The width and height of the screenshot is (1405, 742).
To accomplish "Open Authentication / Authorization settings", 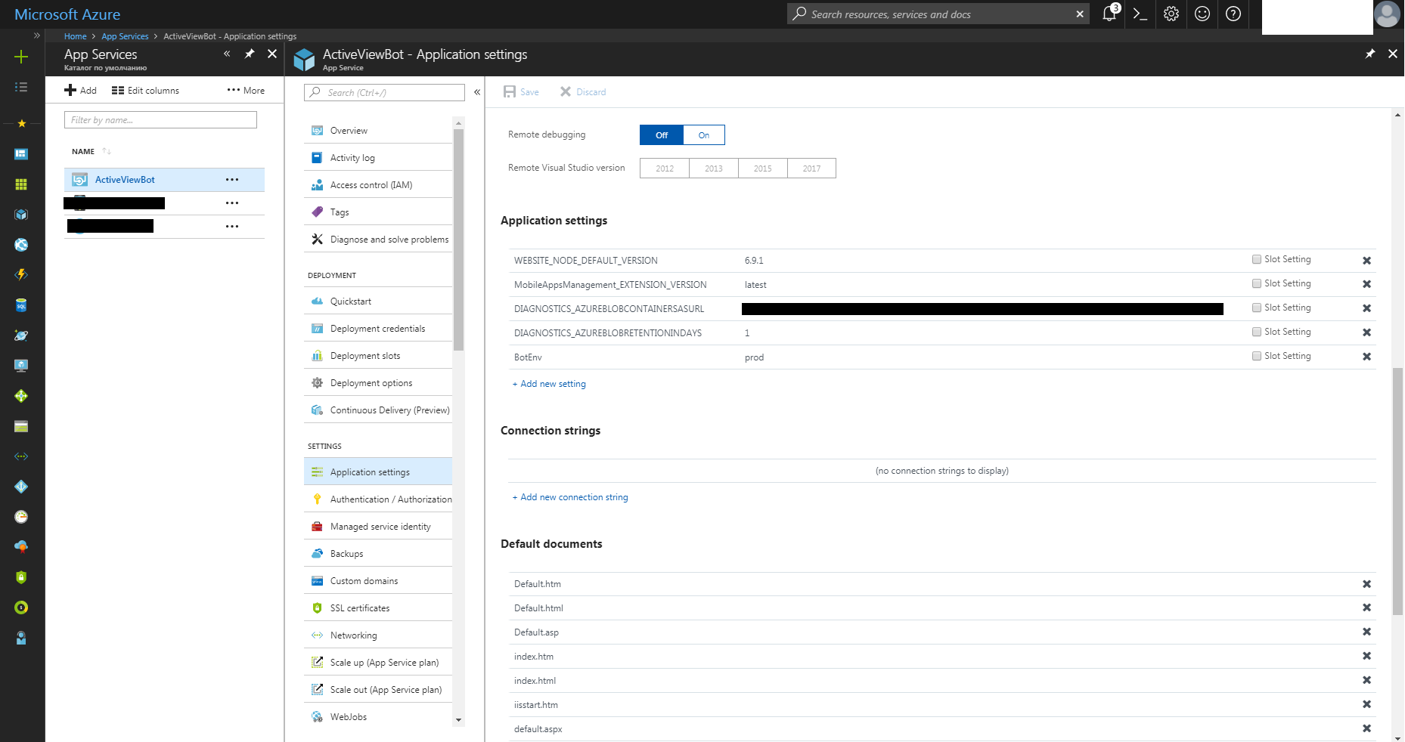I will (x=390, y=499).
